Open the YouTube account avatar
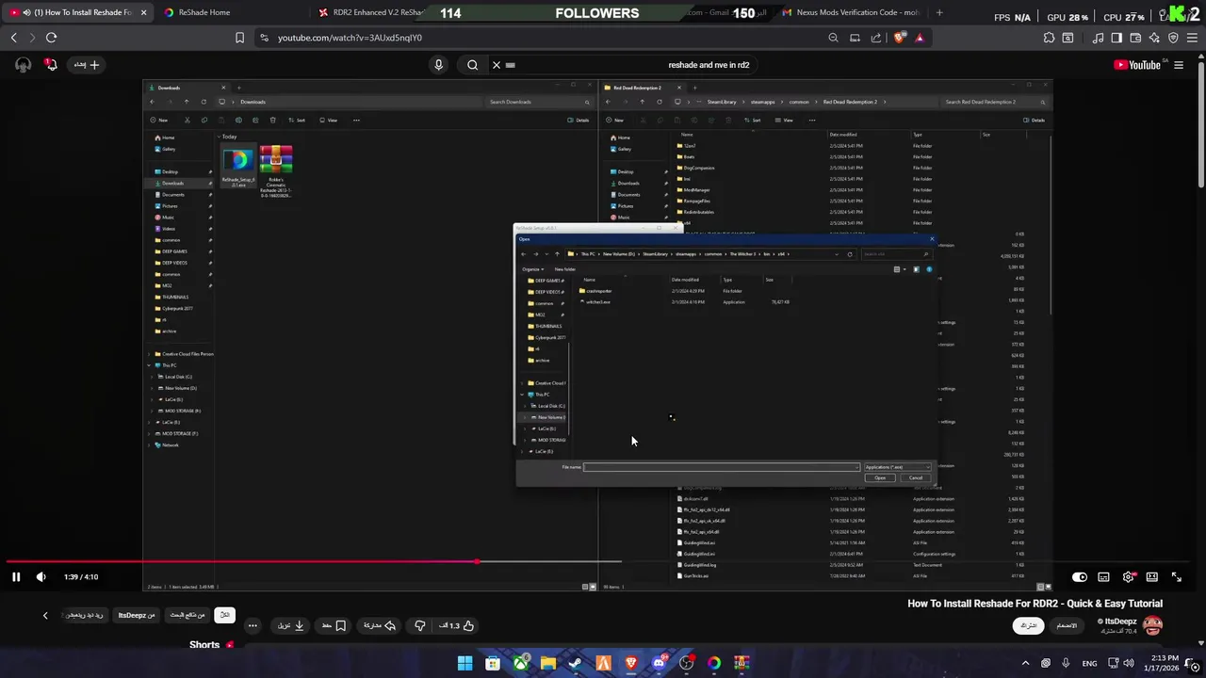This screenshot has width=1206, height=678. tap(23, 65)
